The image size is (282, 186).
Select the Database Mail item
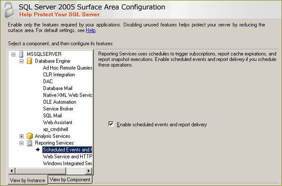pos(58,88)
